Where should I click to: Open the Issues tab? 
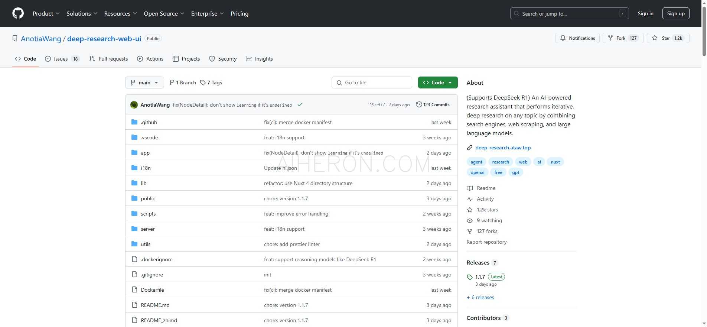62,59
